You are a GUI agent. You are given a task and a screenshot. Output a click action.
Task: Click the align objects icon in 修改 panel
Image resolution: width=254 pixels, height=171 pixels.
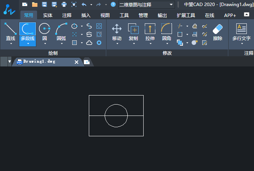195,34
